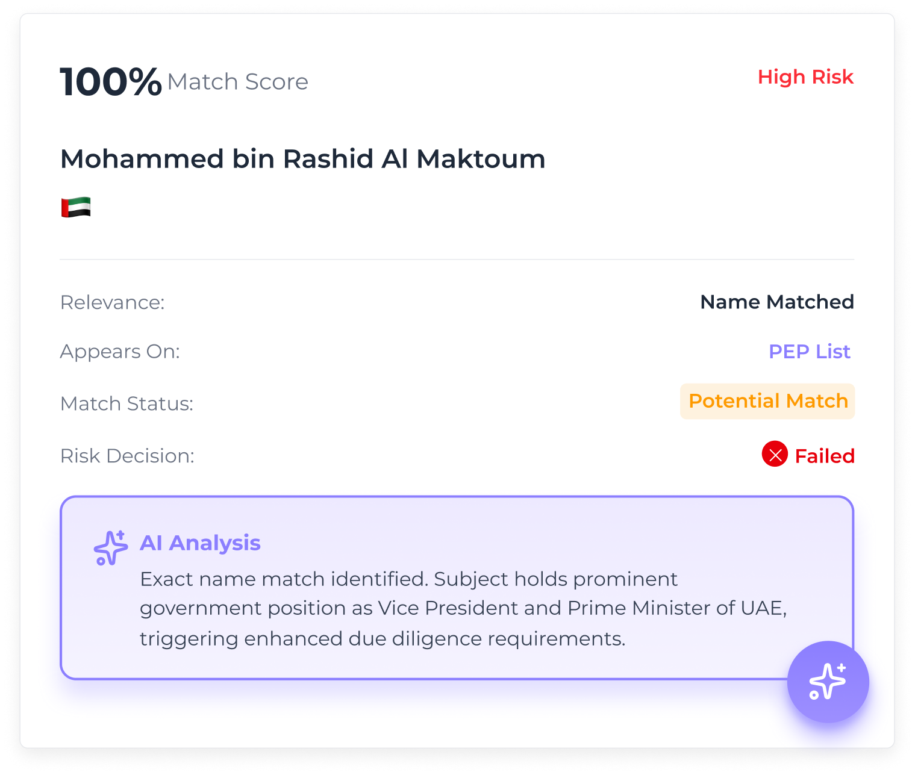Click the Match Status field label

[x=126, y=403]
